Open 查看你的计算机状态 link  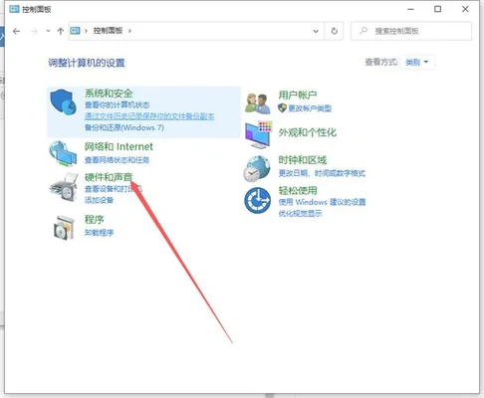[117, 105]
